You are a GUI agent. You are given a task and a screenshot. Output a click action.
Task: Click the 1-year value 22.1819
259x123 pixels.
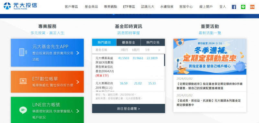click(x=152, y=58)
